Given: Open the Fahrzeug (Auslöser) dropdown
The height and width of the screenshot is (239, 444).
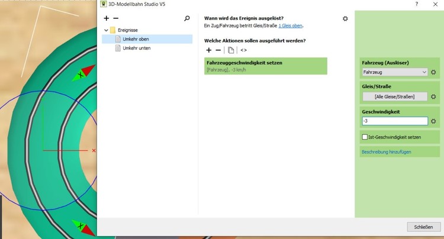Looking at the screenshot, I should 395,72.
